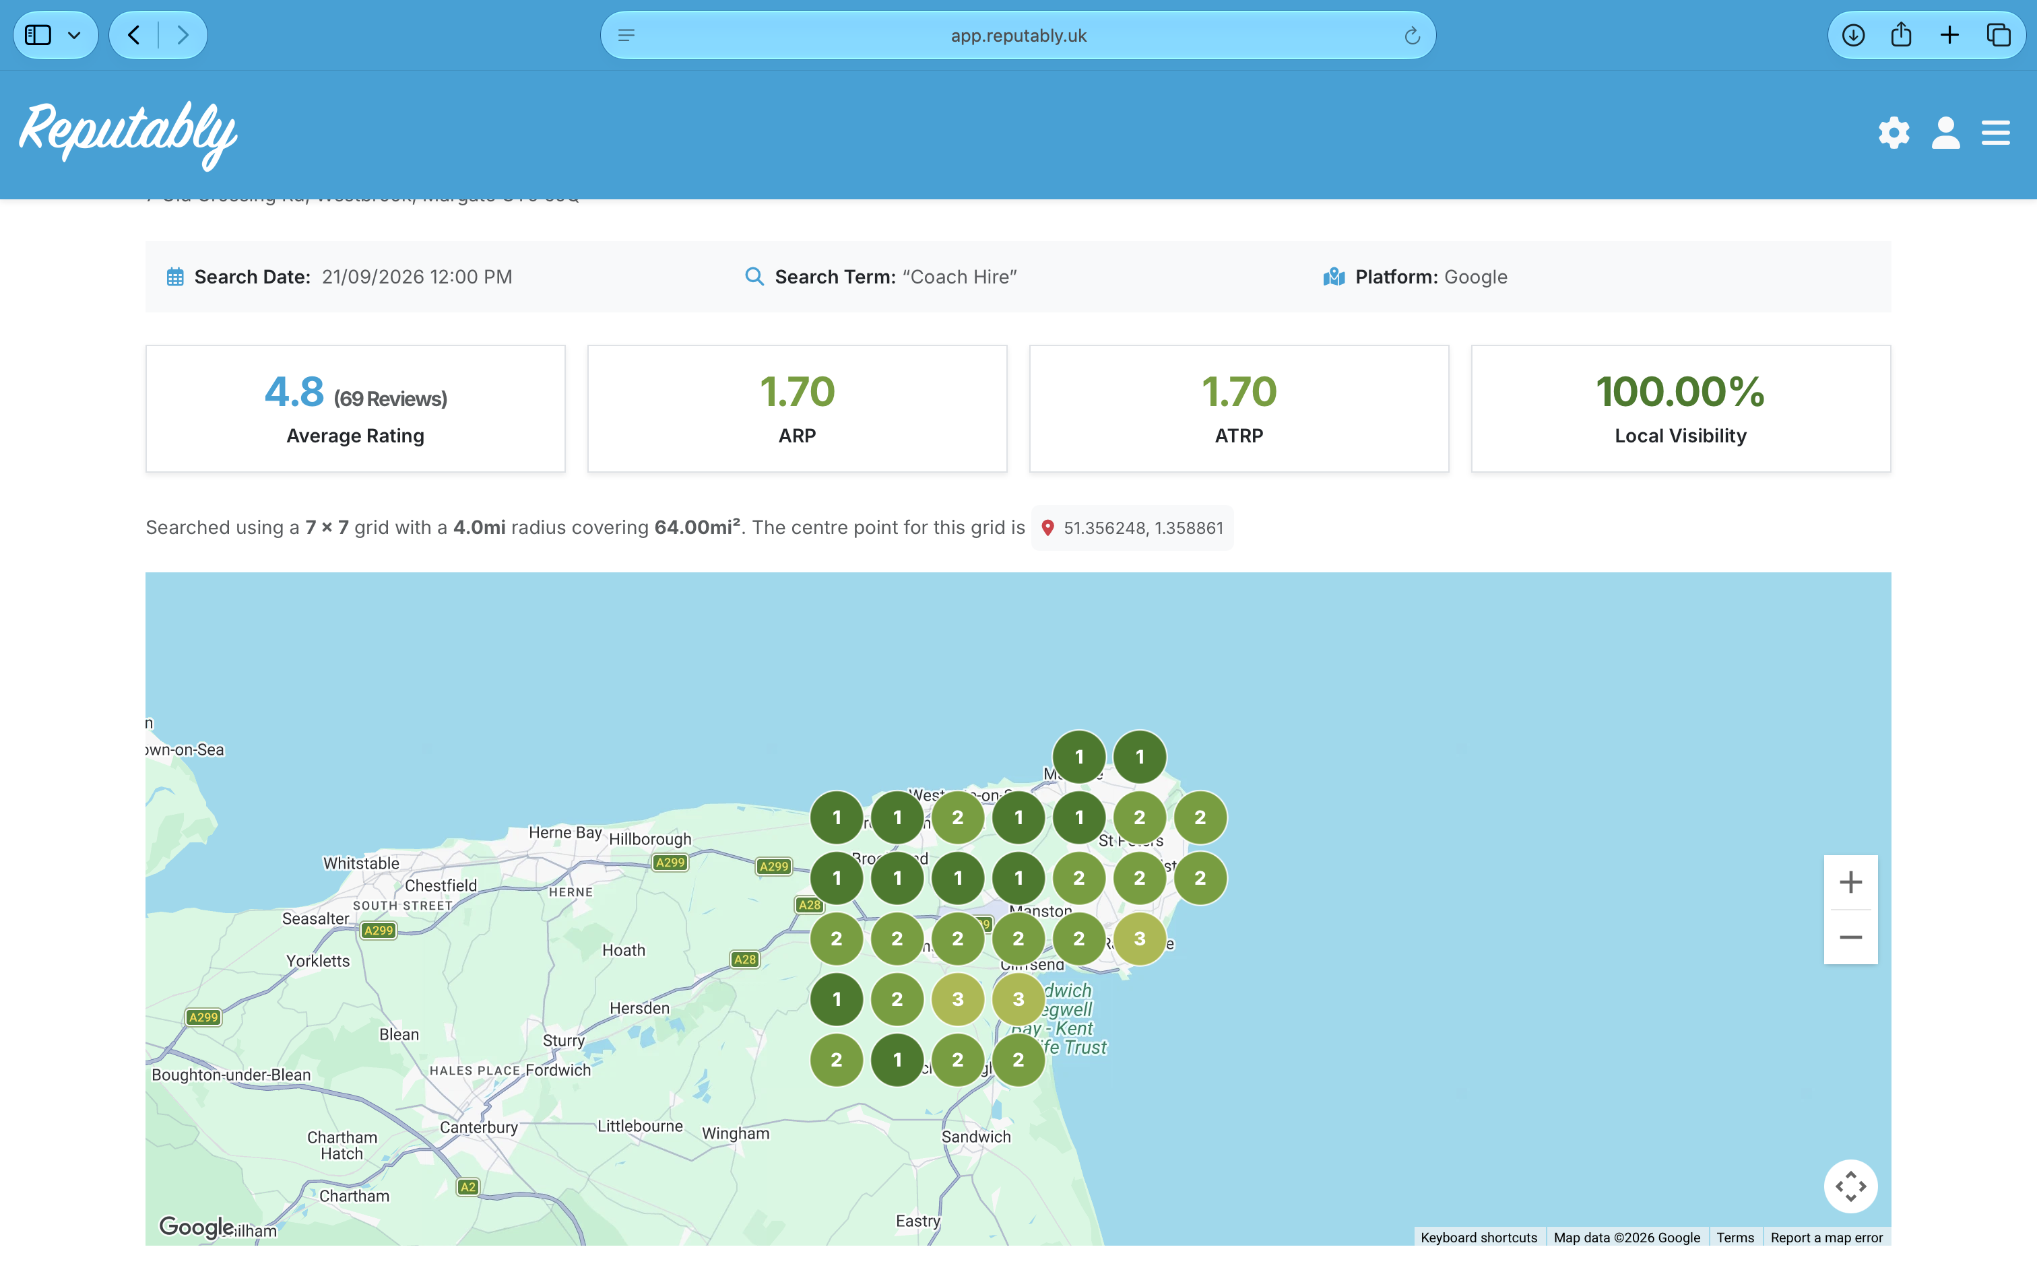
Task: Go back to previous page
Action: click(133, 34)
